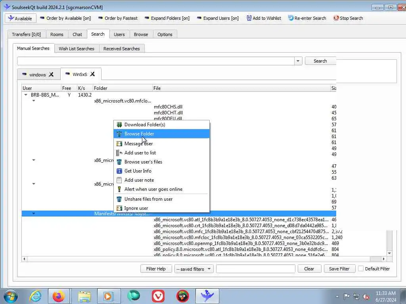This screenshot has height=304, width=406.
Task: Select Message user menu item
Action: coord(162,144)
